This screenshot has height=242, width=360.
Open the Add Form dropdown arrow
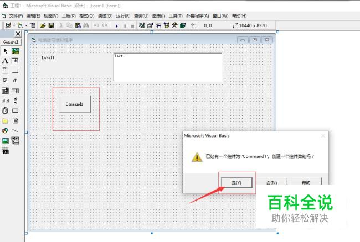(x=26, y=25)
